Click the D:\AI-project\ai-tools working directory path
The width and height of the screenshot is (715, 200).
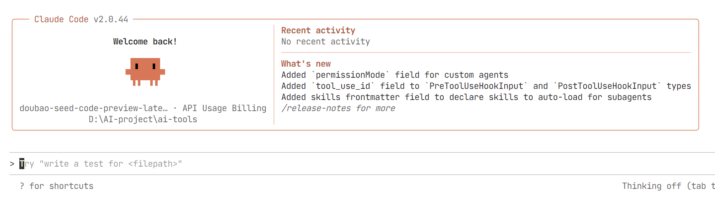[143, 119]
